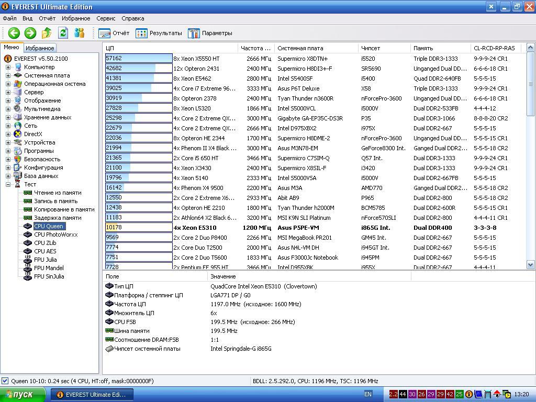
Task: Expand the Отображение tree node
Action: pyautogui.click(x=8, y=101)
